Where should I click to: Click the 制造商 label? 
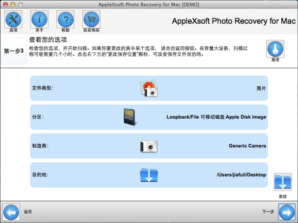pos(40,146)
